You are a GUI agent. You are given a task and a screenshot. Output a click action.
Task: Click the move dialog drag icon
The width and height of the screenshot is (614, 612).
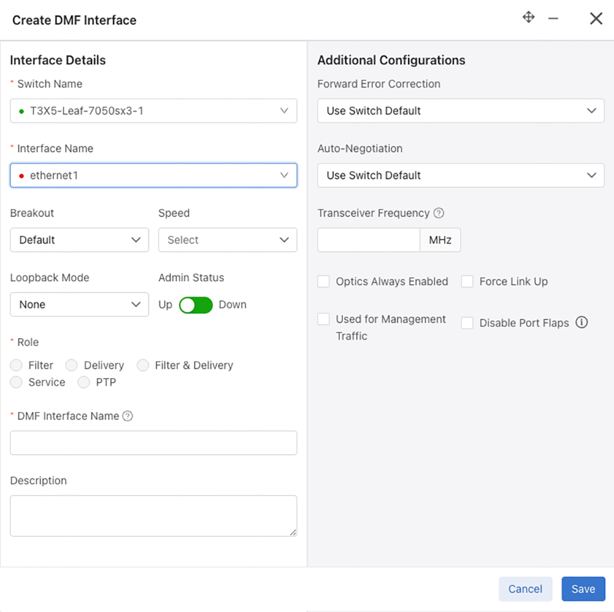tap(529, 17)
